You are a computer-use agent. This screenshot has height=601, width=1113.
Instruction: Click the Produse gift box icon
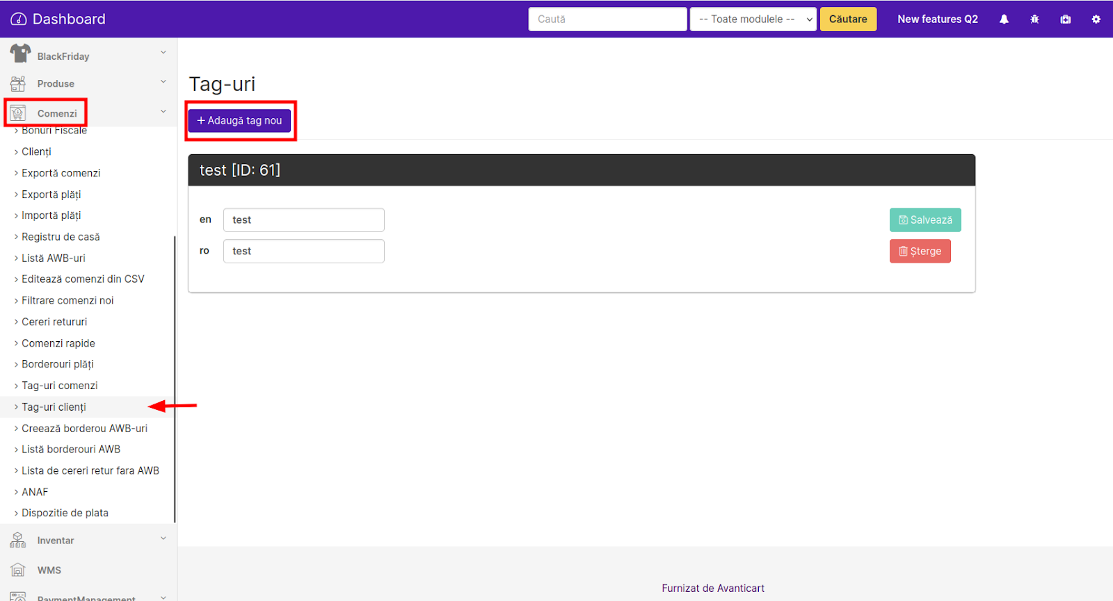(18, 83)
